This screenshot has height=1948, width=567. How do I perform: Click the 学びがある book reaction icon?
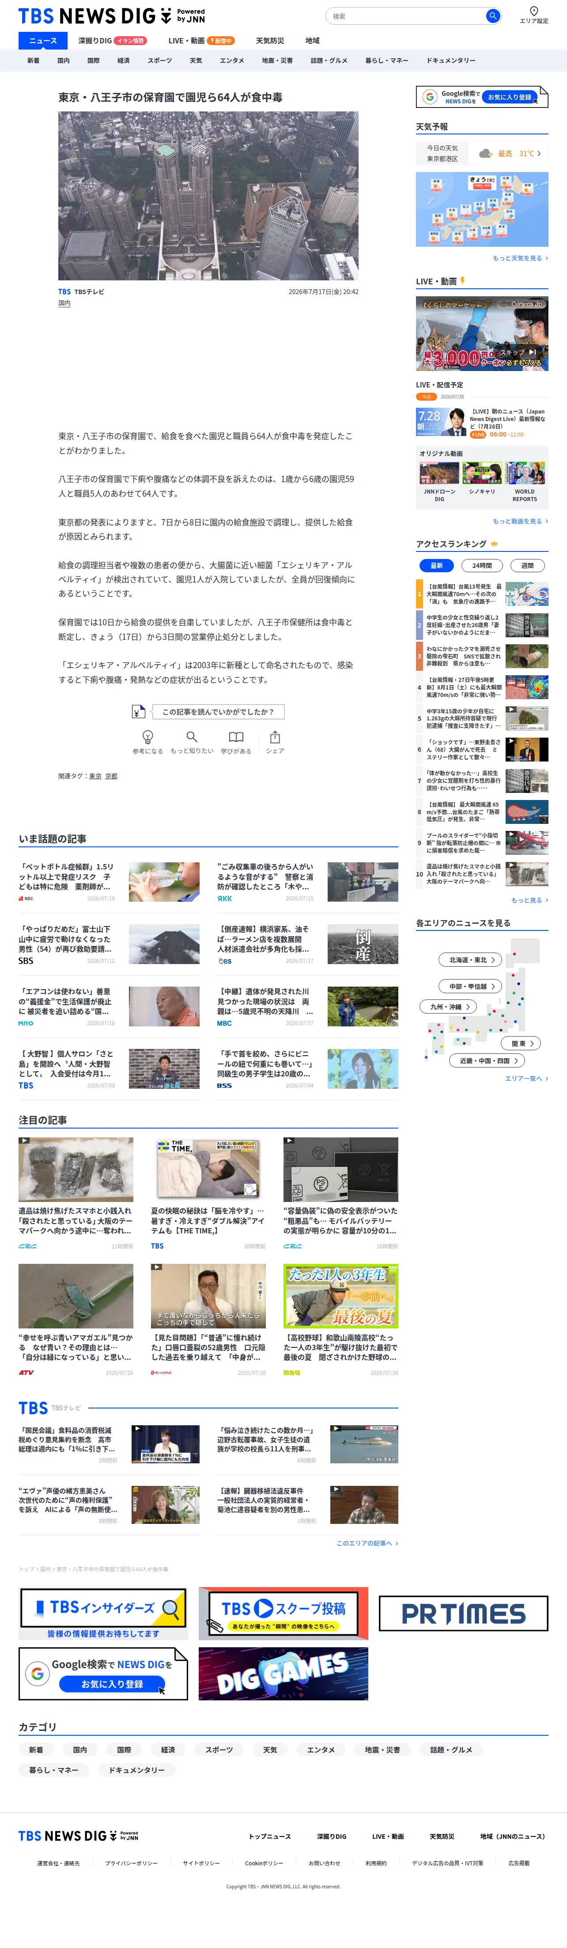(x=236, y=737)
